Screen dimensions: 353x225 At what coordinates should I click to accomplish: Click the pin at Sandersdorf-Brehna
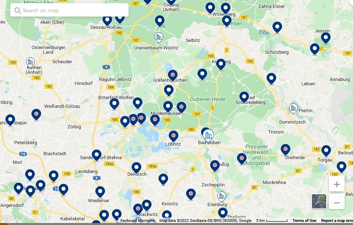[x=97, y=155]
